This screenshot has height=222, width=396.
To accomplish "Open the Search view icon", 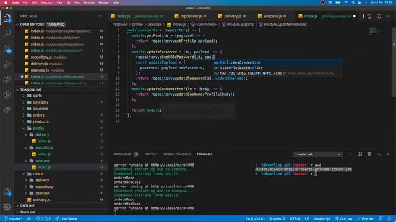I will tap(7, 33).
